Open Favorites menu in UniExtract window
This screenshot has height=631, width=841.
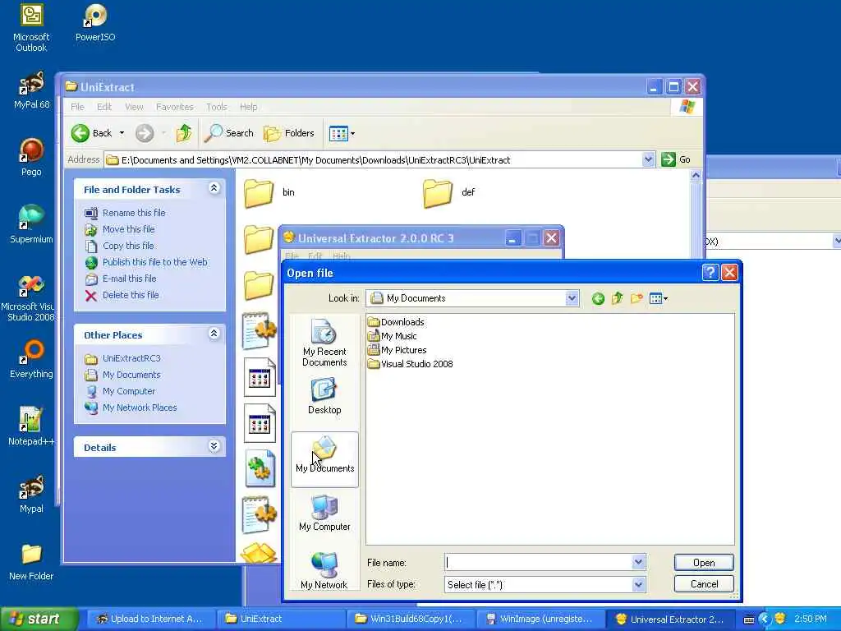click(x=174, y=107)
